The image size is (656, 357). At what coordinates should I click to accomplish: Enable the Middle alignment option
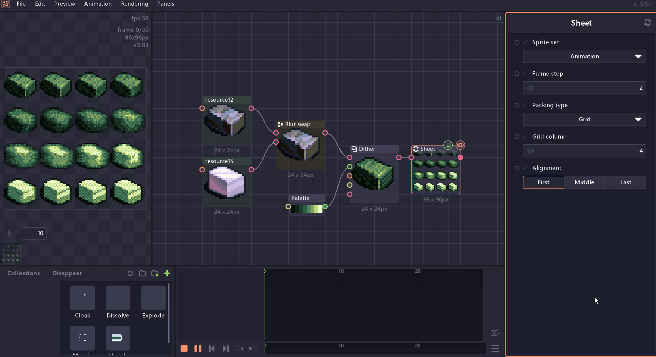point(584,182)
